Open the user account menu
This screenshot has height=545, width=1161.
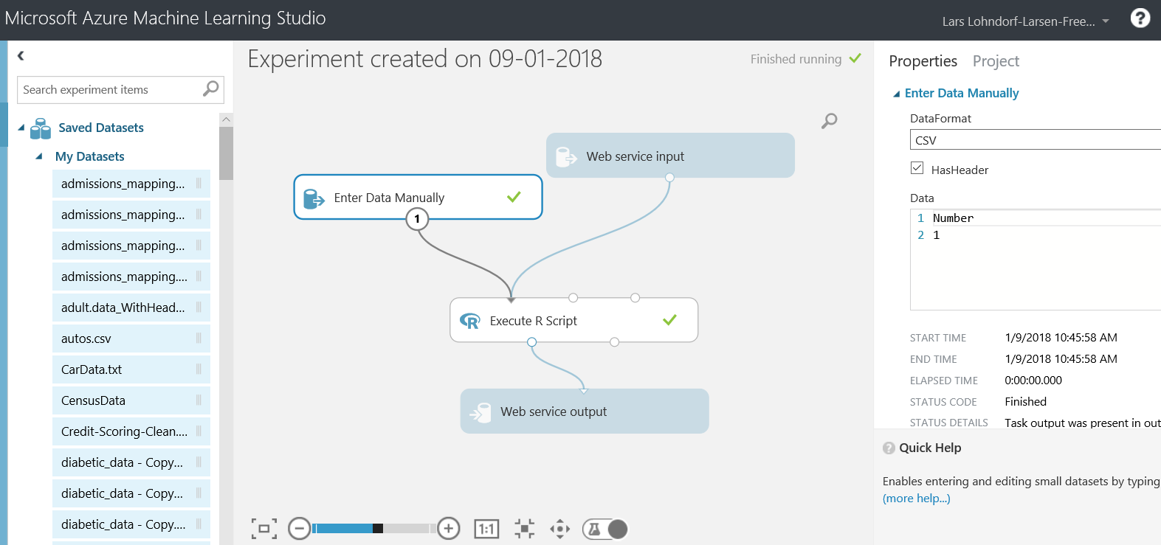coord(1025,21)
